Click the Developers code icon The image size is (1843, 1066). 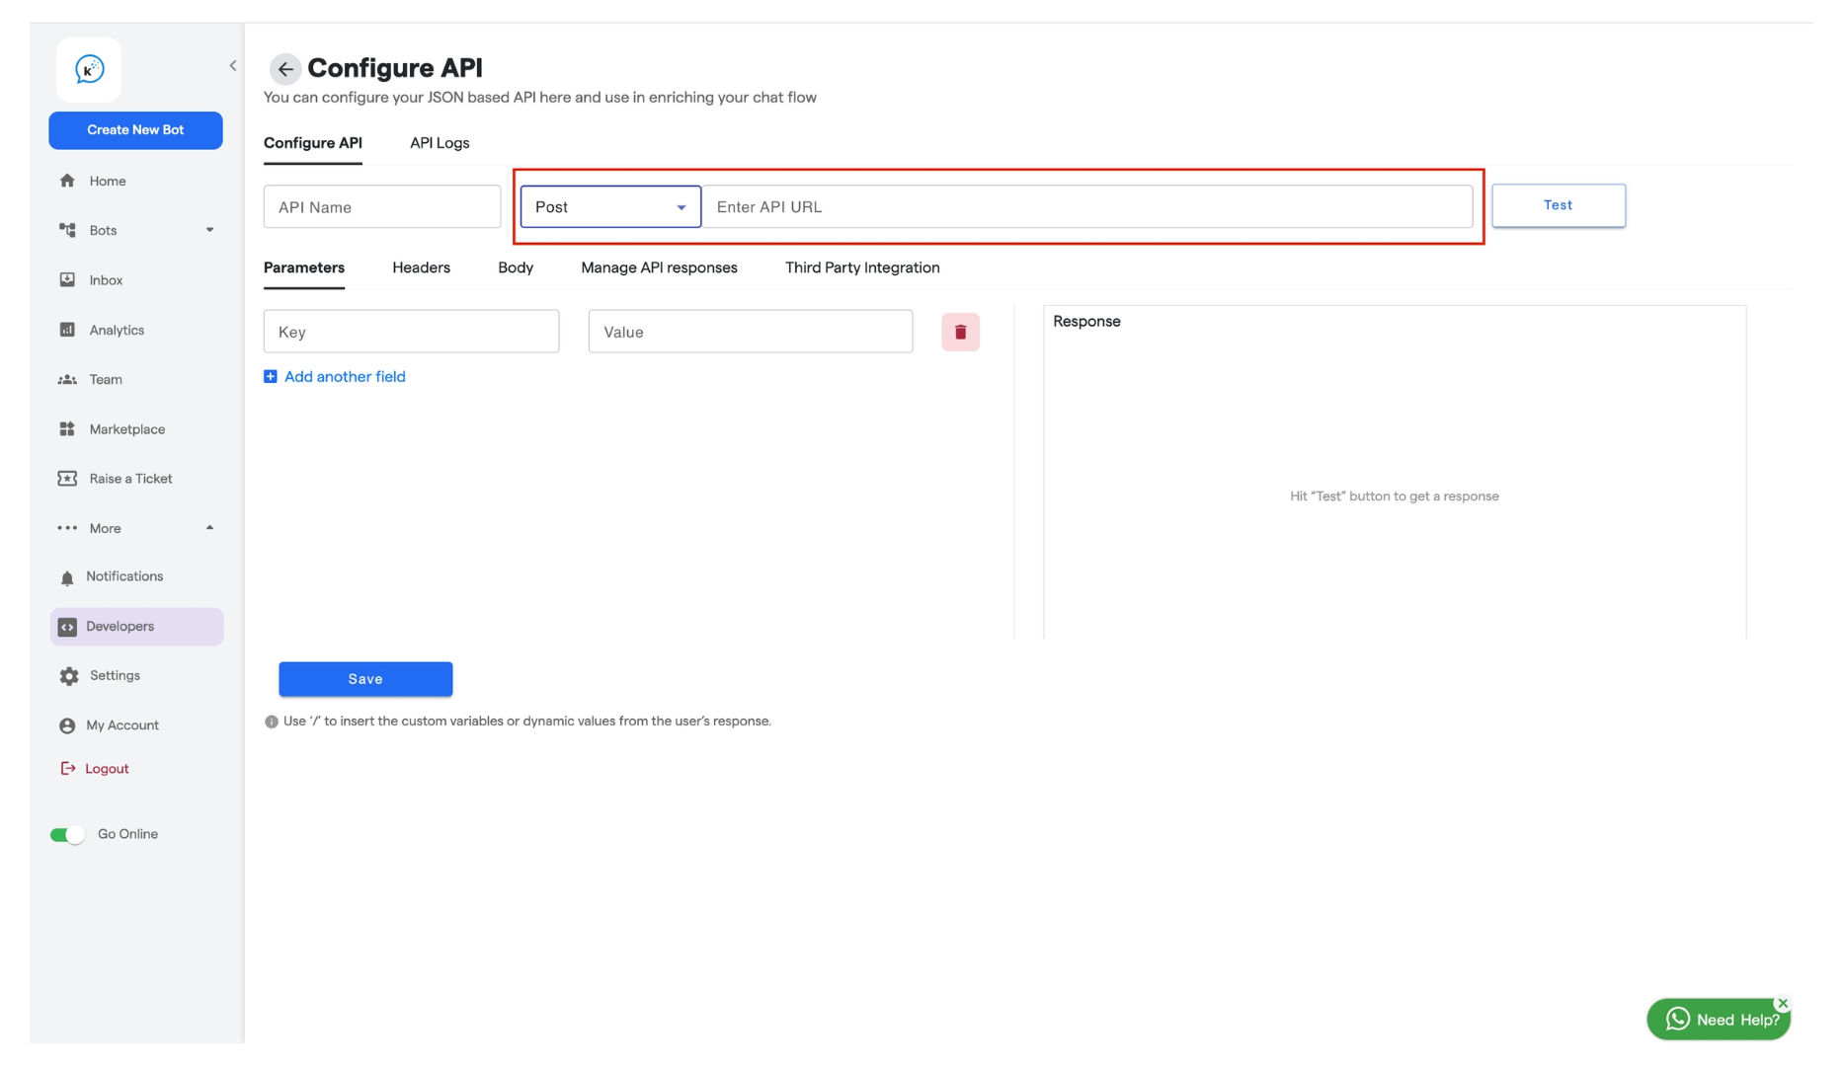(x=67, y=627)
